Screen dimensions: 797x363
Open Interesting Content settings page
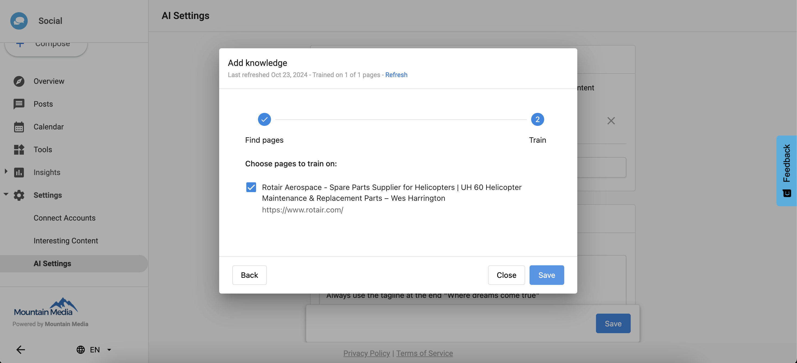(x=66, y=241)
